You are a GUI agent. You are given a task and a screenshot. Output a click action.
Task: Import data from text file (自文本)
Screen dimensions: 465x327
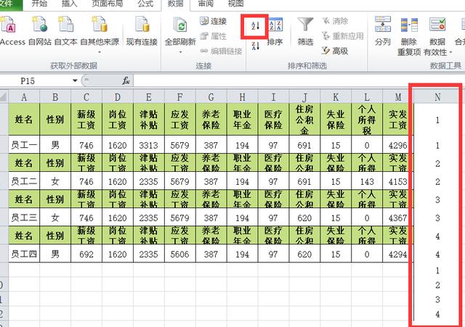coord(66,31)
